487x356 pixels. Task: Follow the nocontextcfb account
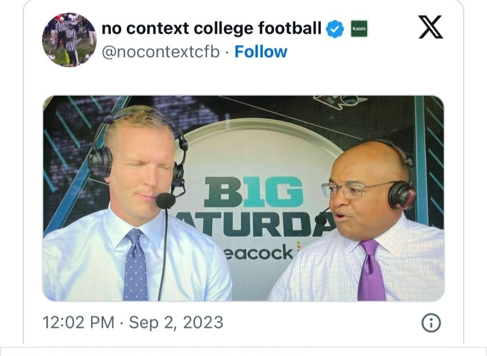click(x=261, y=52)
